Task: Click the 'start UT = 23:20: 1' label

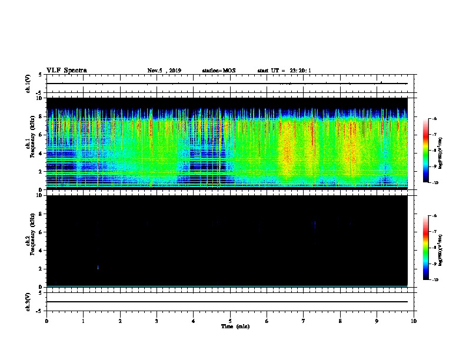Action: pos(284,71)
